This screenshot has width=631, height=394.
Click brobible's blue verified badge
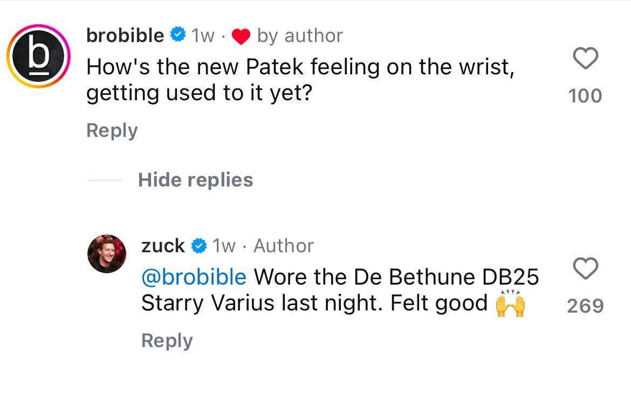click(x=179, y=36)
